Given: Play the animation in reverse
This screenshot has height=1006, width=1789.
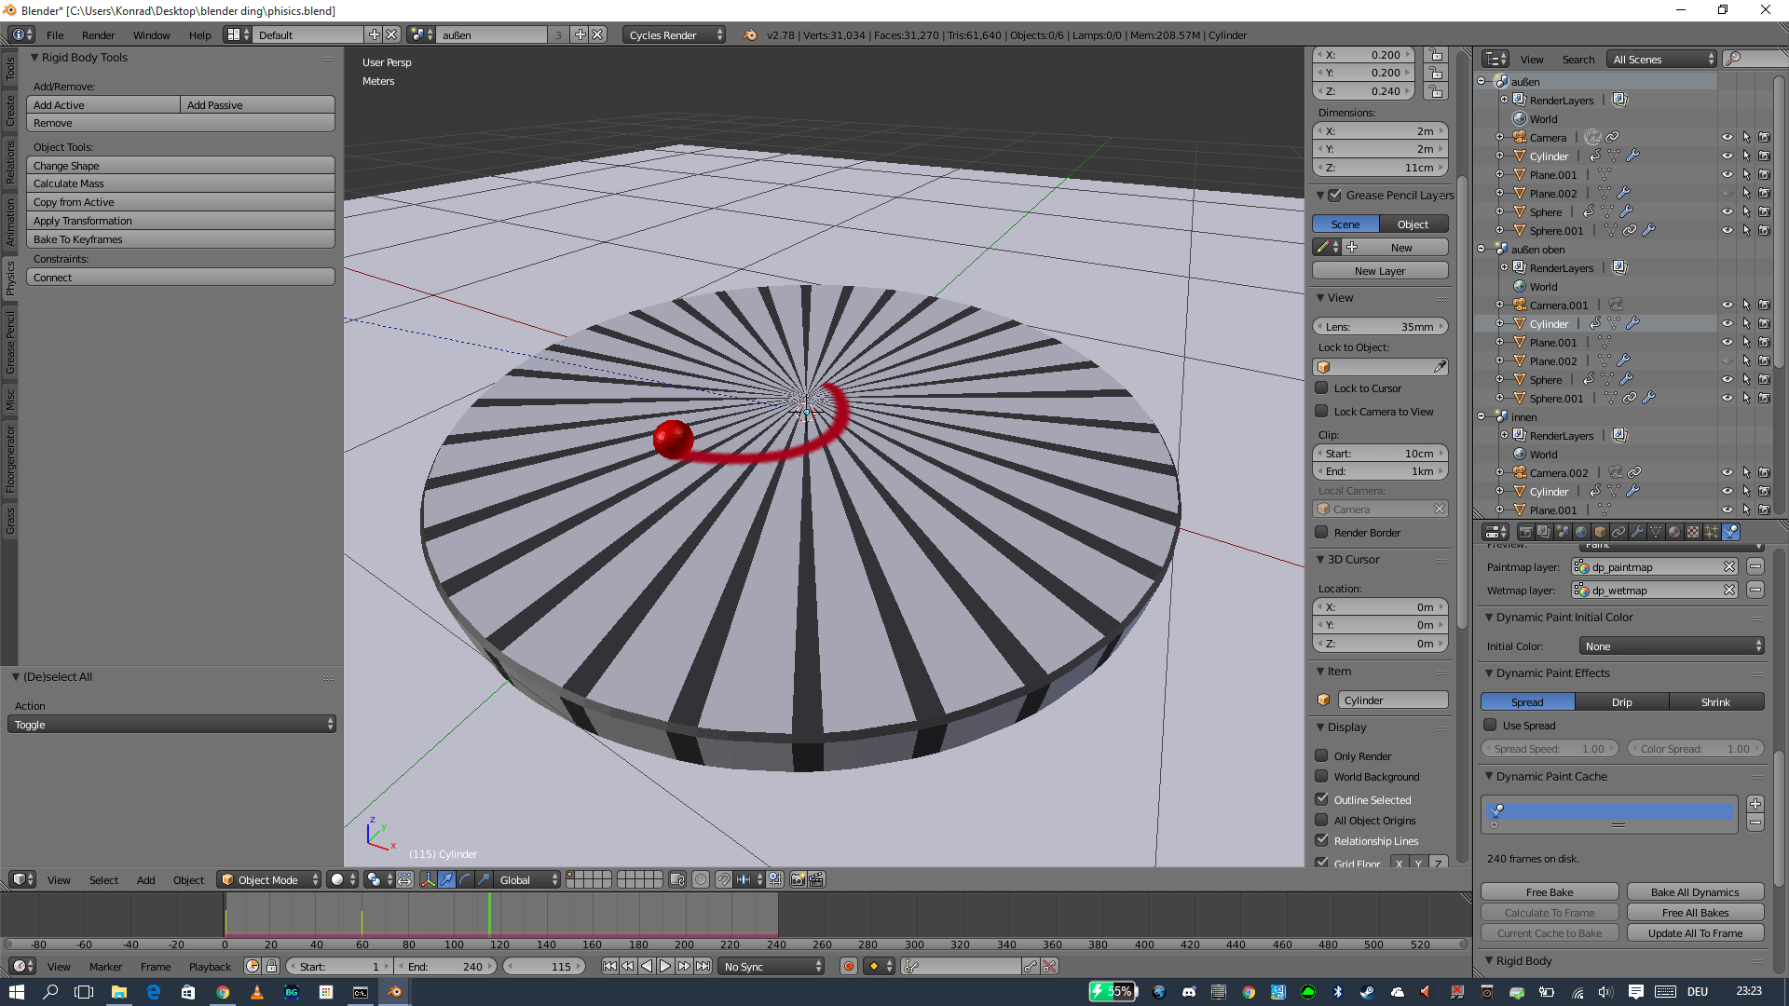Looking at the screenshot, I should coord(647,966).
